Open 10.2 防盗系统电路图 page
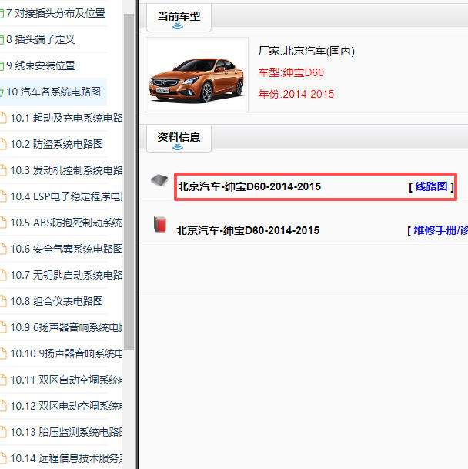 pyautogui.click(x=56, y=144)
